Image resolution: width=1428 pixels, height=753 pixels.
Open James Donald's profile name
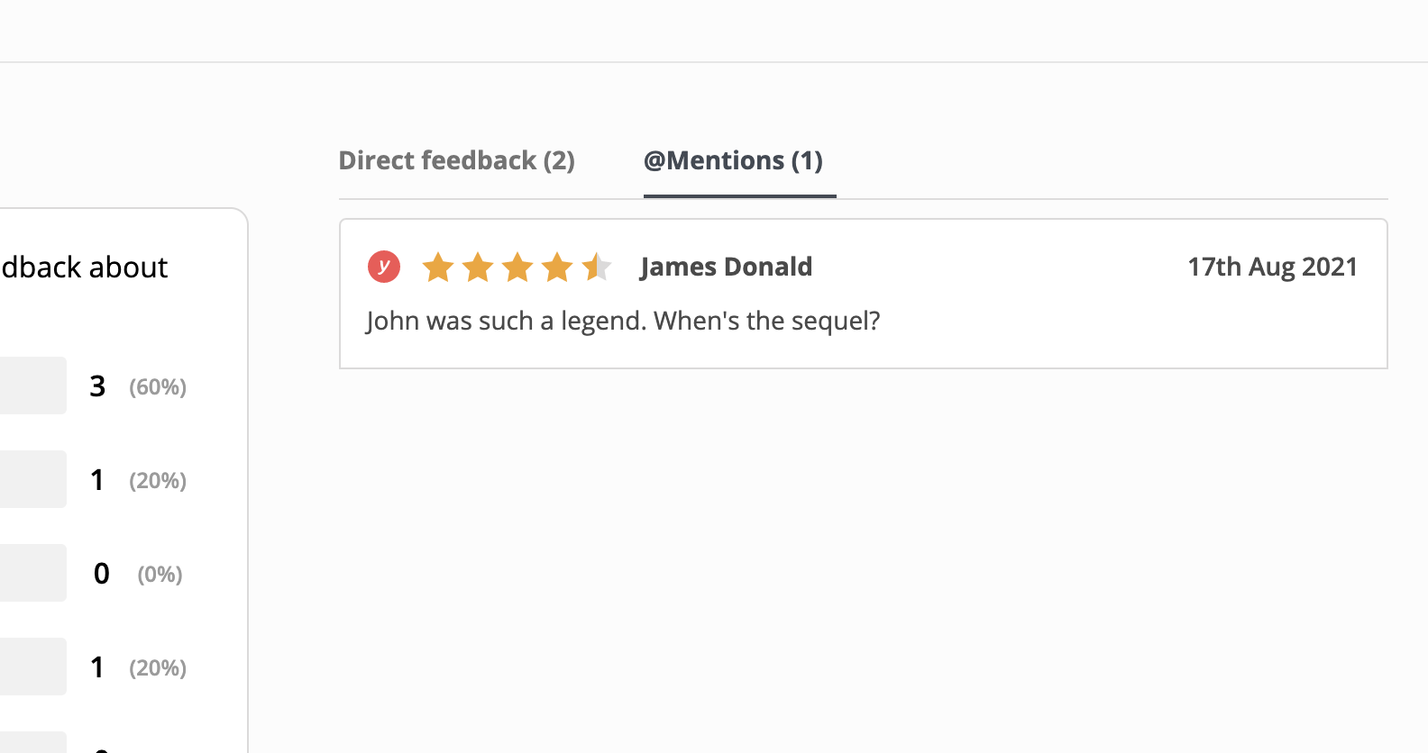[x=726, y=267]
